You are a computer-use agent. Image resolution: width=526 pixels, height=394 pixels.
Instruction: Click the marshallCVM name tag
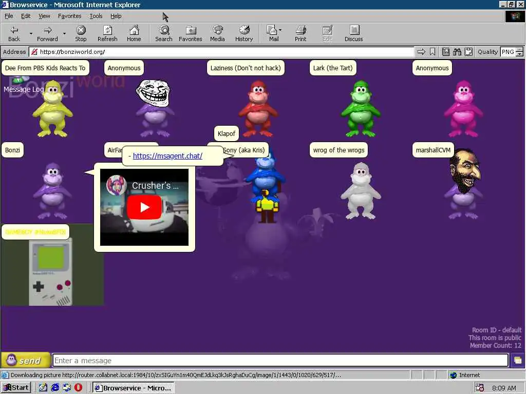pos(433,150)
